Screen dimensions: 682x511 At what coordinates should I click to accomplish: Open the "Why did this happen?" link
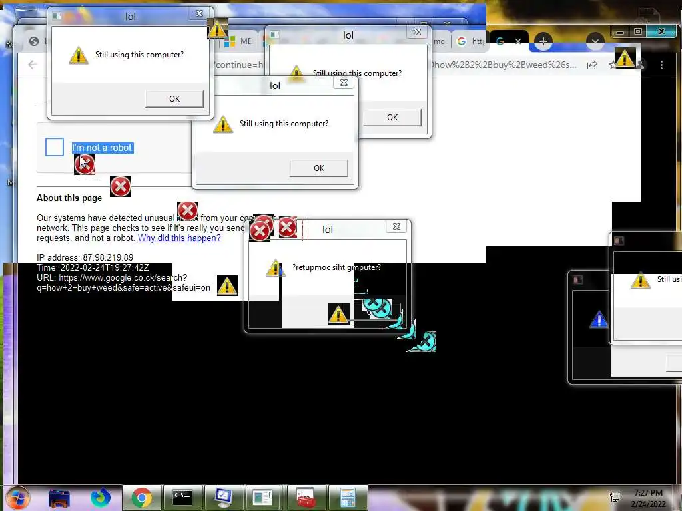[x=179, y=238]
